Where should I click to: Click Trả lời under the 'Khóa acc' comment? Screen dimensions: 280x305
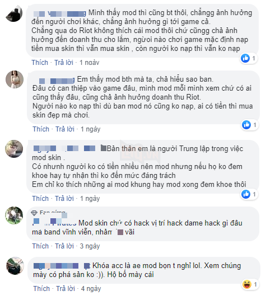pyautogui.click(x=66, y=288)
